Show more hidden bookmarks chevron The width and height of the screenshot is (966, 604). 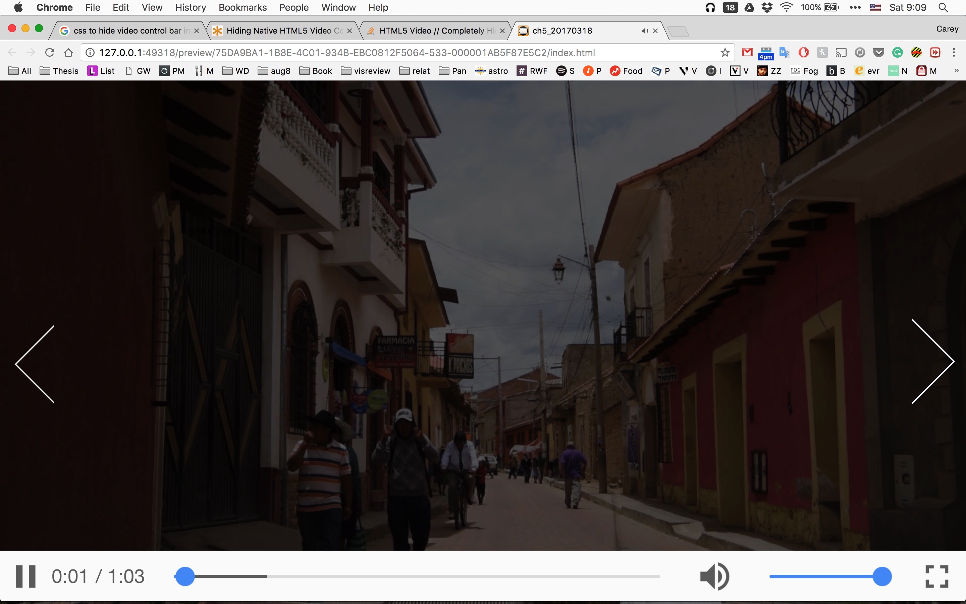[956, 71]
